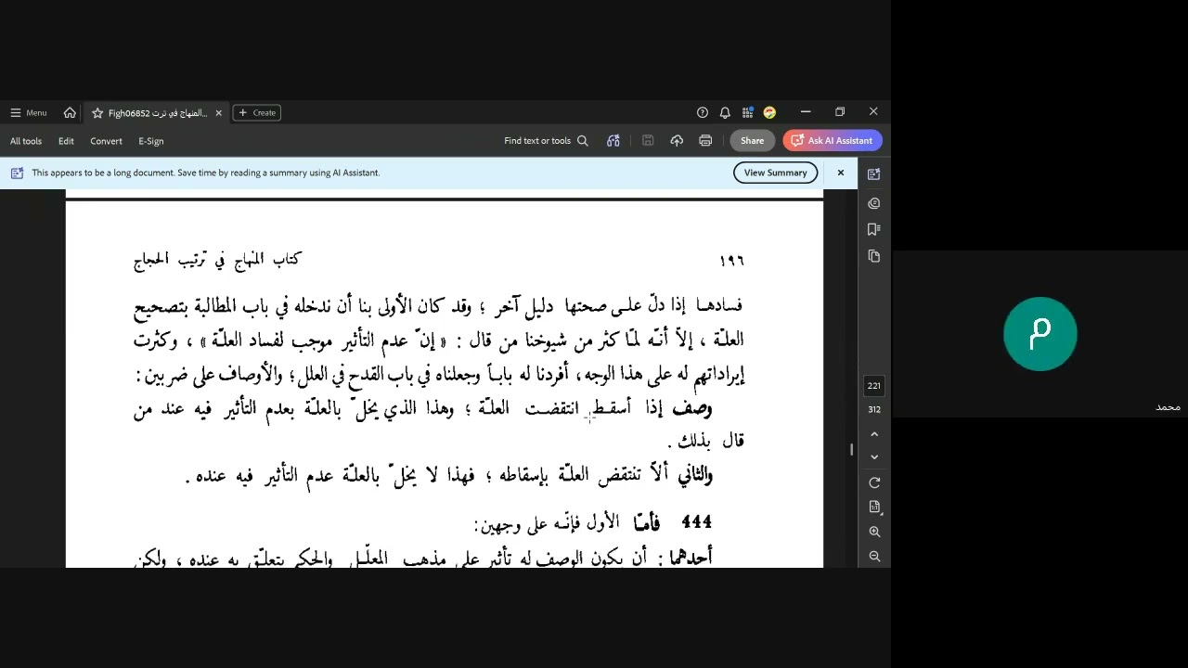
Task: Zoom out magnifier icon
Action: coord(874,557)
